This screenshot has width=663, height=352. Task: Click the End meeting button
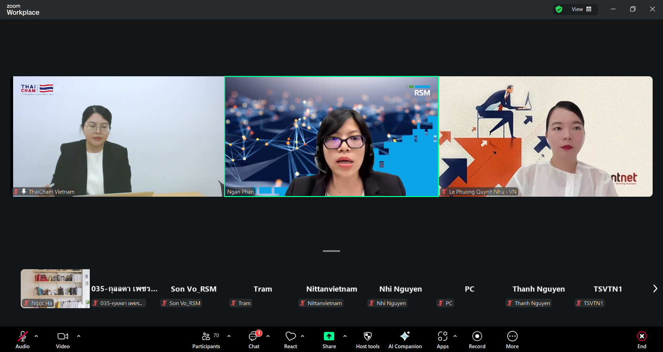pyautogui.click(x=642, y=340)
